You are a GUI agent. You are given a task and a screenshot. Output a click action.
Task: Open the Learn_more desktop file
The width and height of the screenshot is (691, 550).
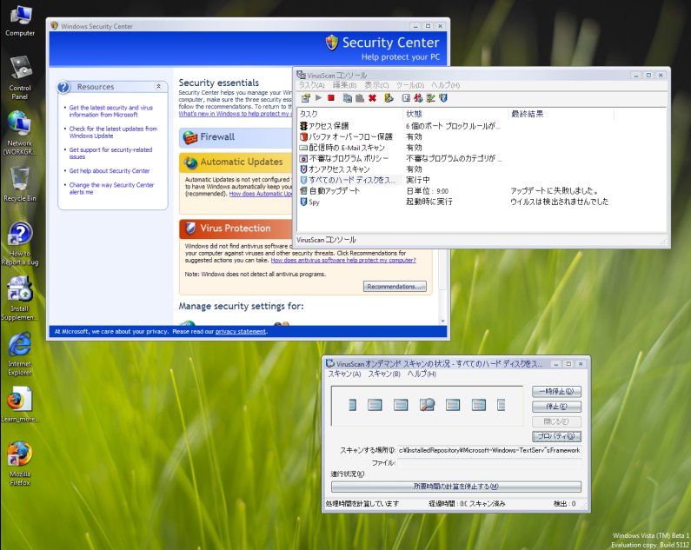pos(20,404)
